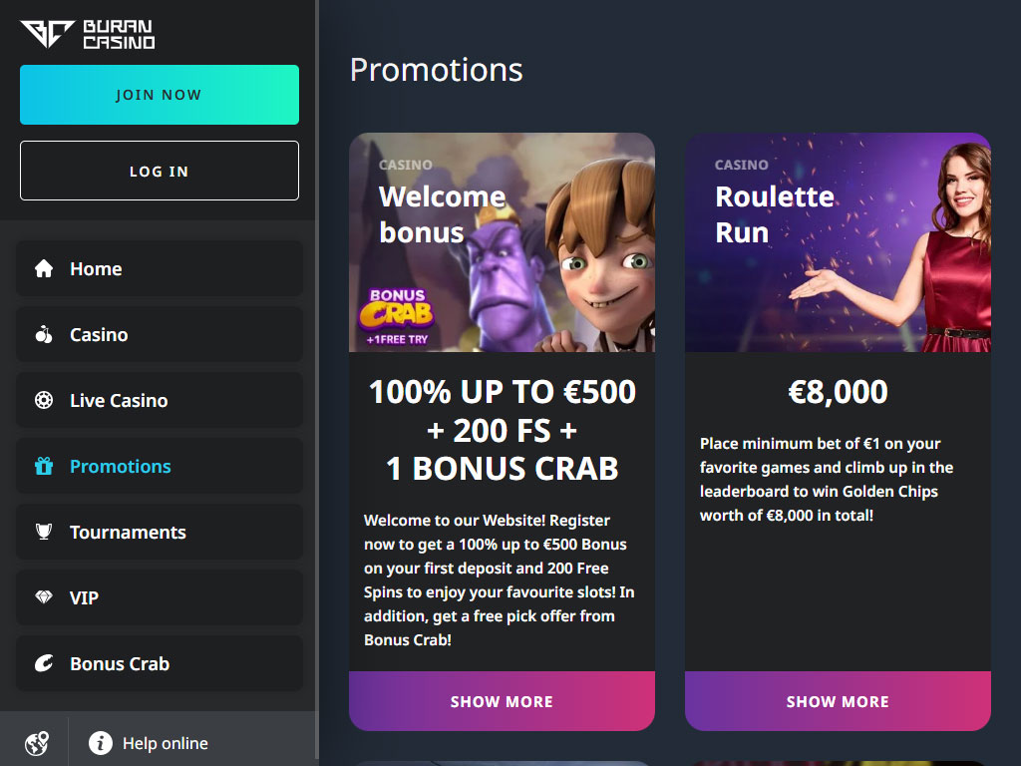Go to the Live Casino section
This screenshot has height=766, width=1021.
point(160,400)
